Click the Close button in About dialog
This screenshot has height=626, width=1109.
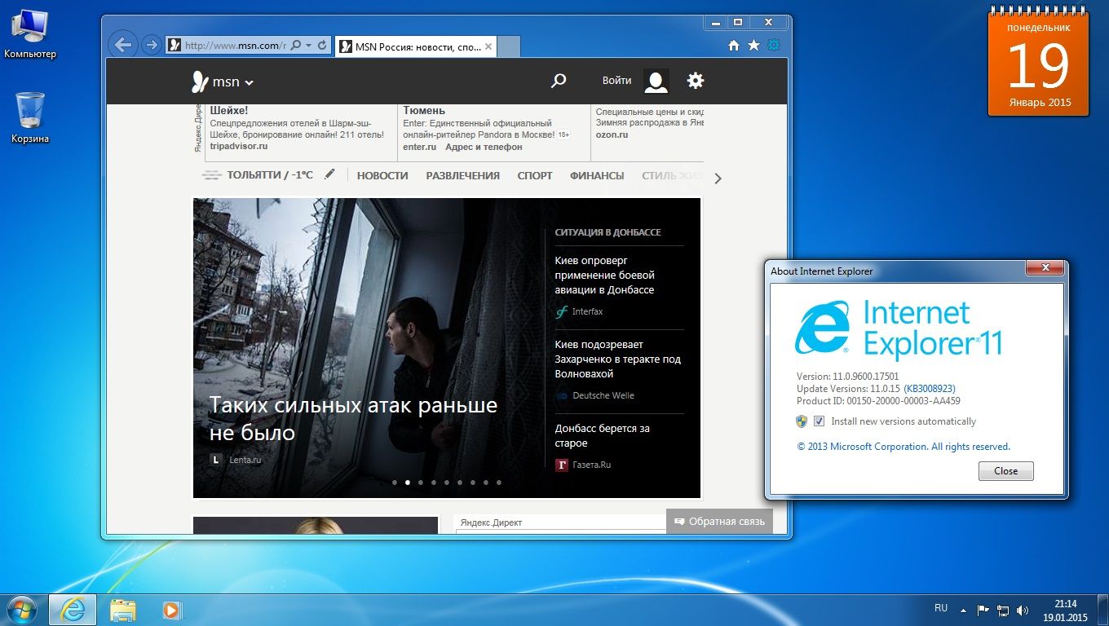click(x=1005, y=471)
